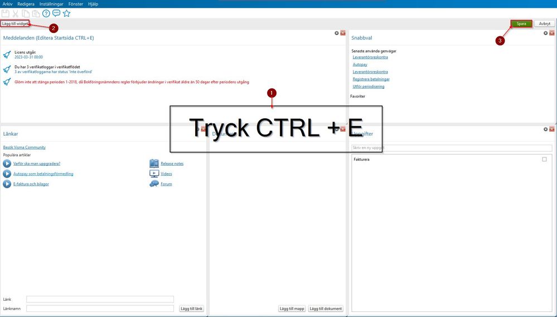Viewport: 557px width, 317px height.
Task: Open the Besök Visma Community link
Action: [24, 147]
